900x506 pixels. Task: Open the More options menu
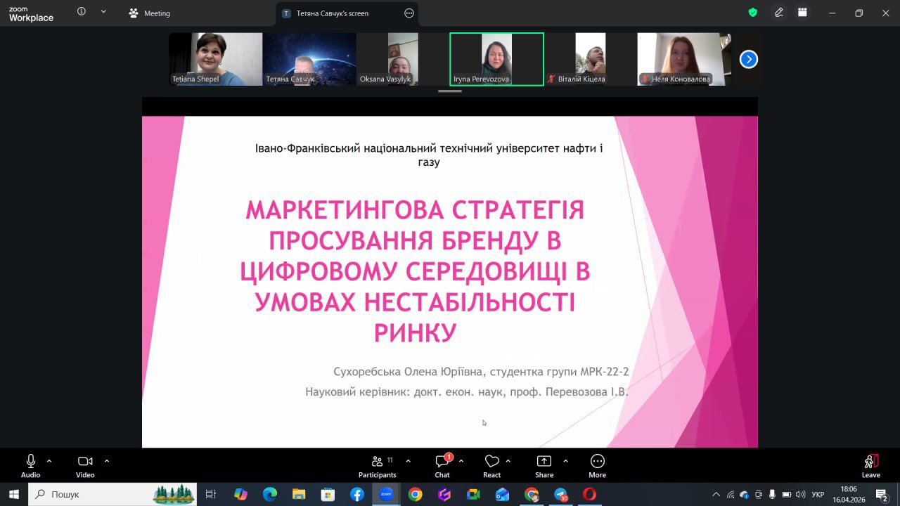coord(597,465)
